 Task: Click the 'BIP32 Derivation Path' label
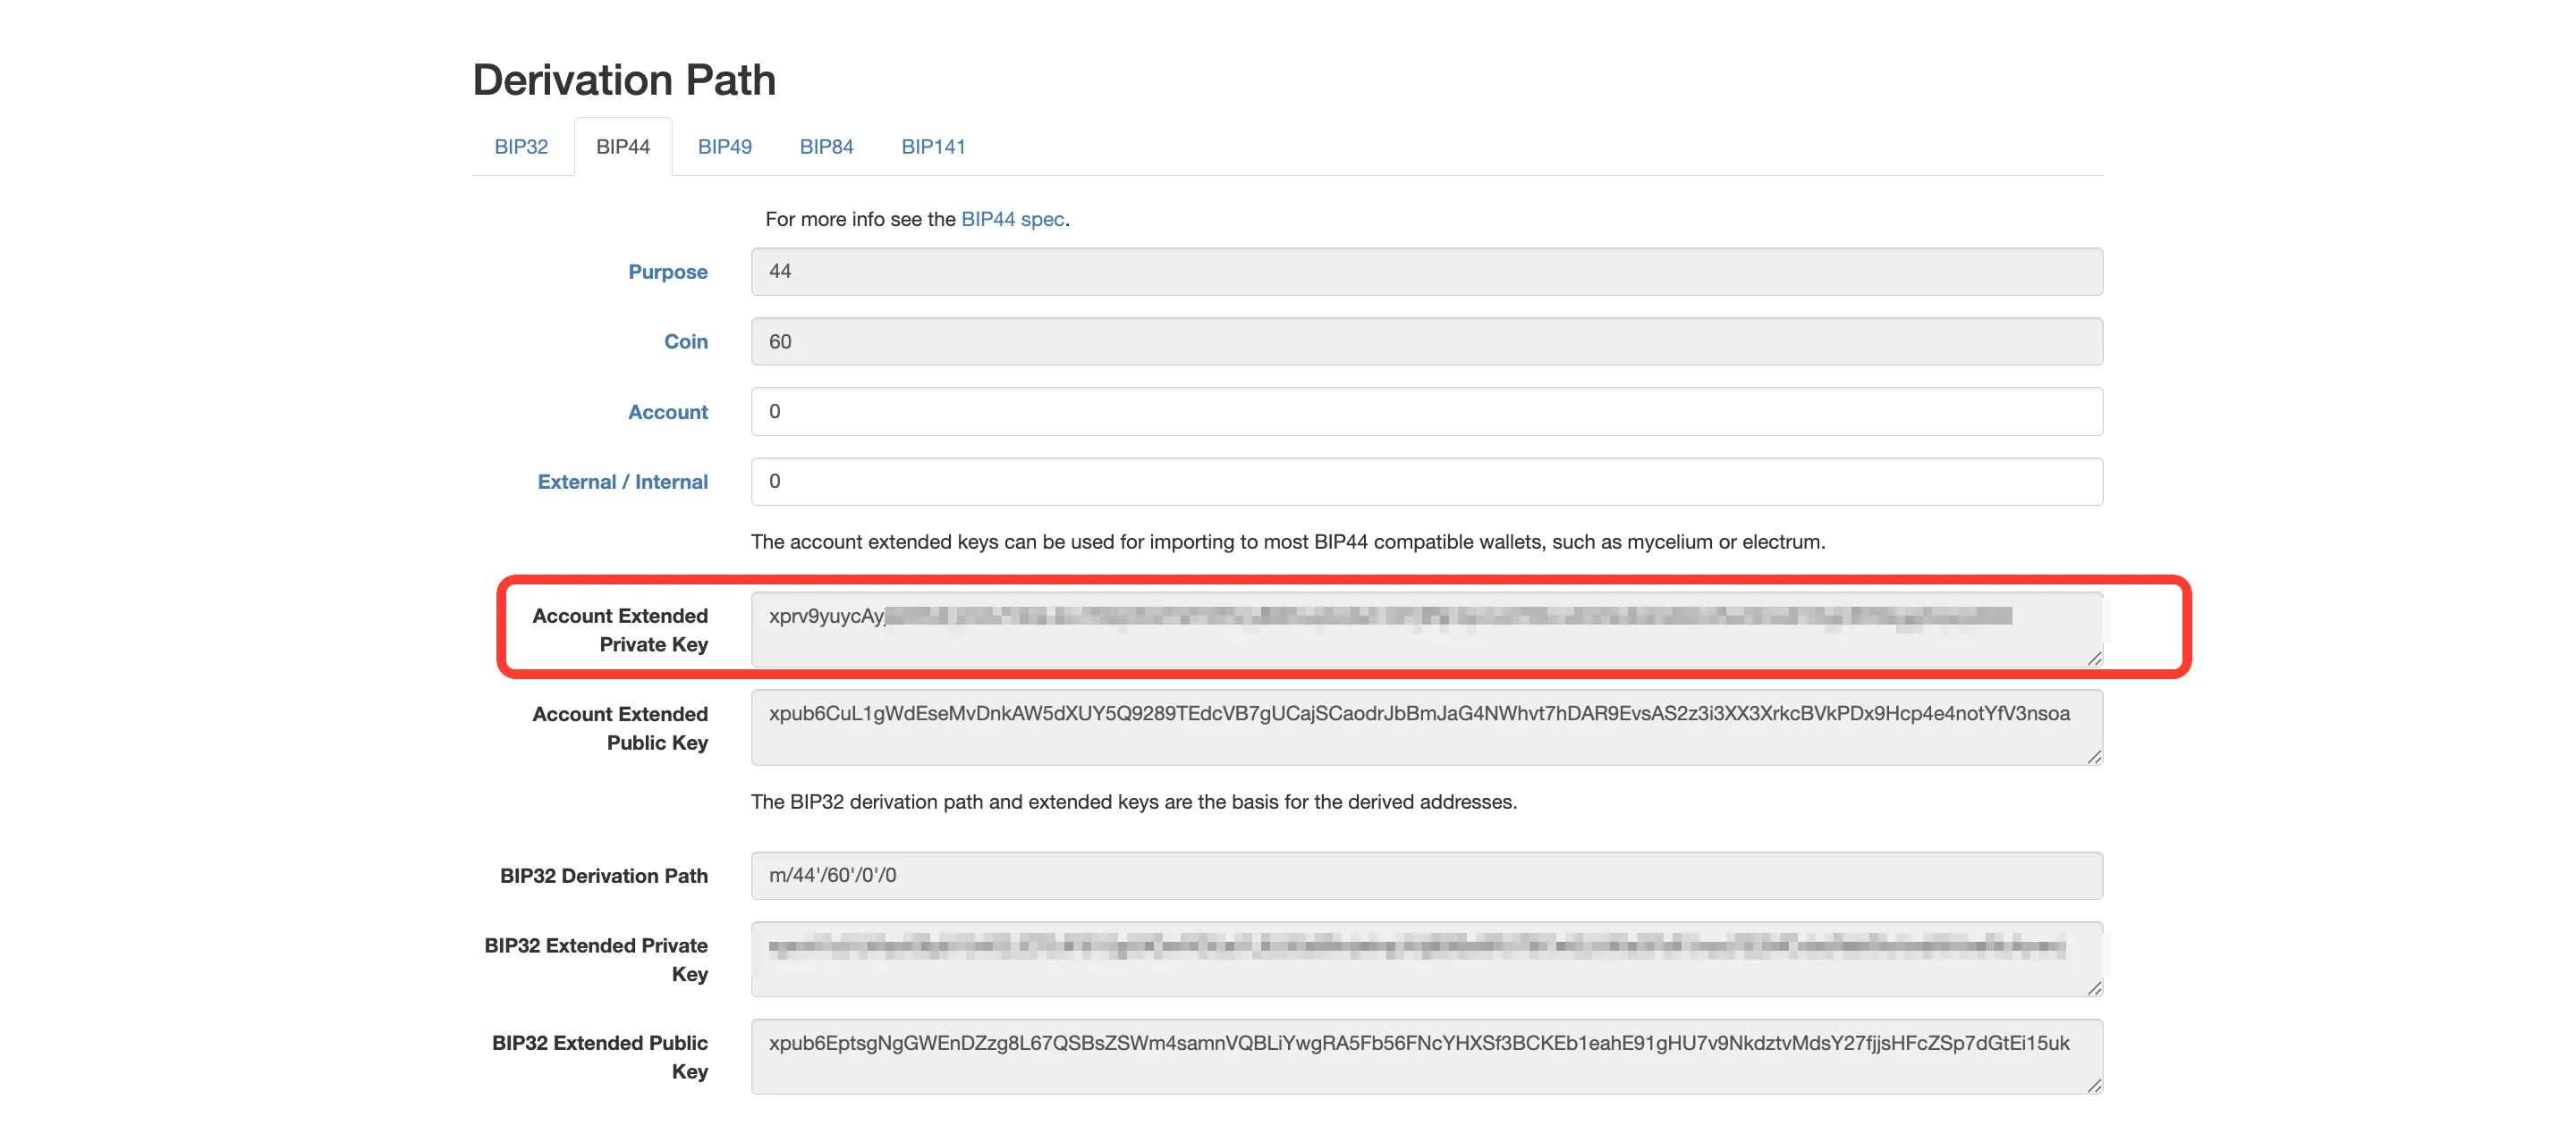(x=603, y=877)
